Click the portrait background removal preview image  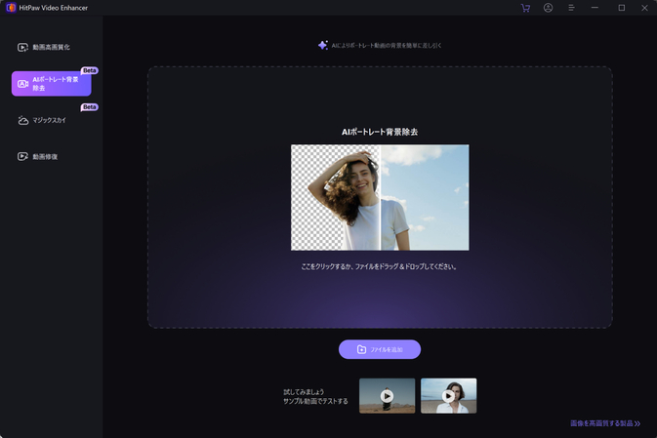380,198
